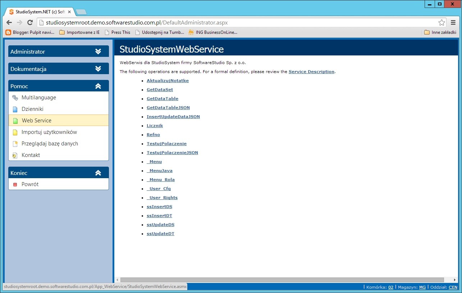This screenshot has height=293, width=462.
Task: Click the StudioSystem tab favicon
Action: coord(12,12)
